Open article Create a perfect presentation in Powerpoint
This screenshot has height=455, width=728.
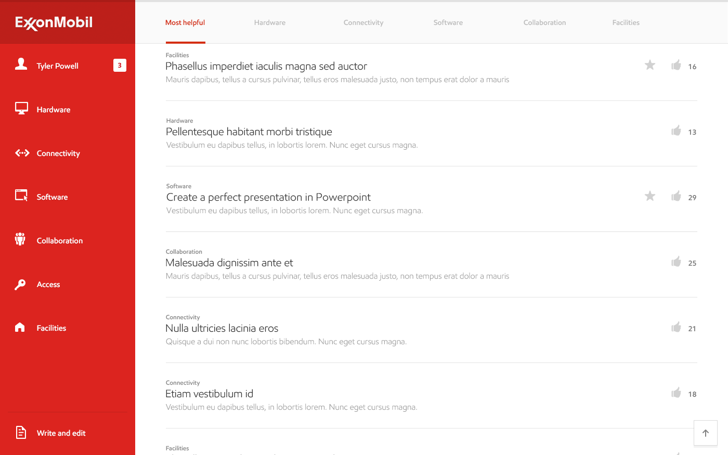click(268, 197)
